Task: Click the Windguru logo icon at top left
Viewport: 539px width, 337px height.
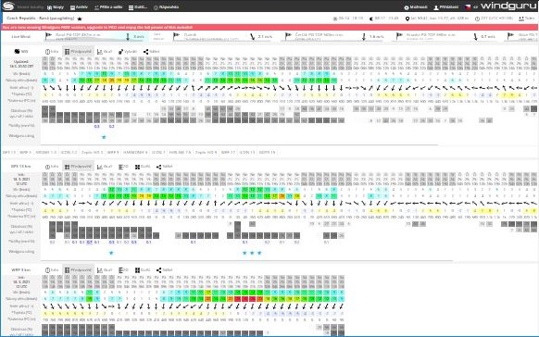Action: [8, 6]
